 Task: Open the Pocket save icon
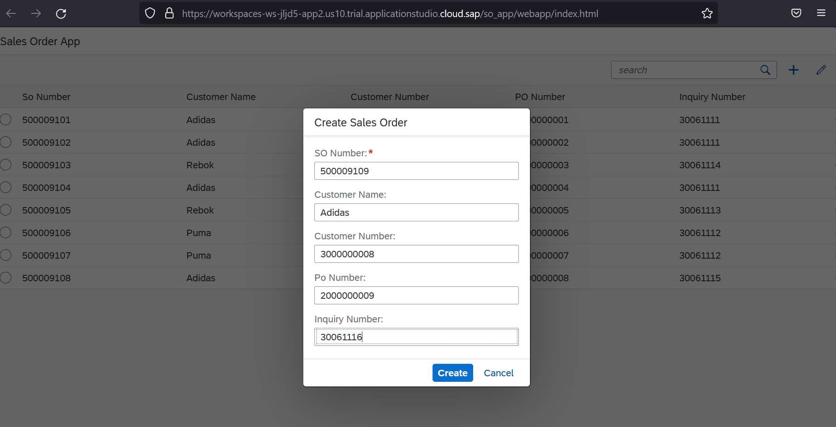(x=796, y=13)
